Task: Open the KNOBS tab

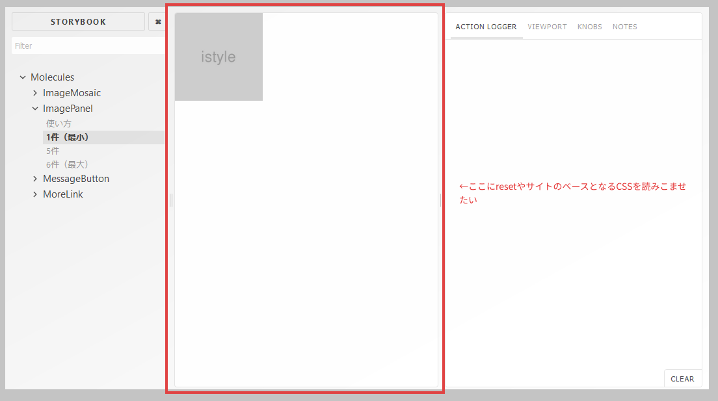Action: point(589,27)
